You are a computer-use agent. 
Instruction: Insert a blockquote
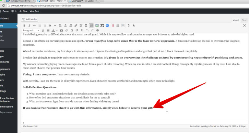pos(50,26)
